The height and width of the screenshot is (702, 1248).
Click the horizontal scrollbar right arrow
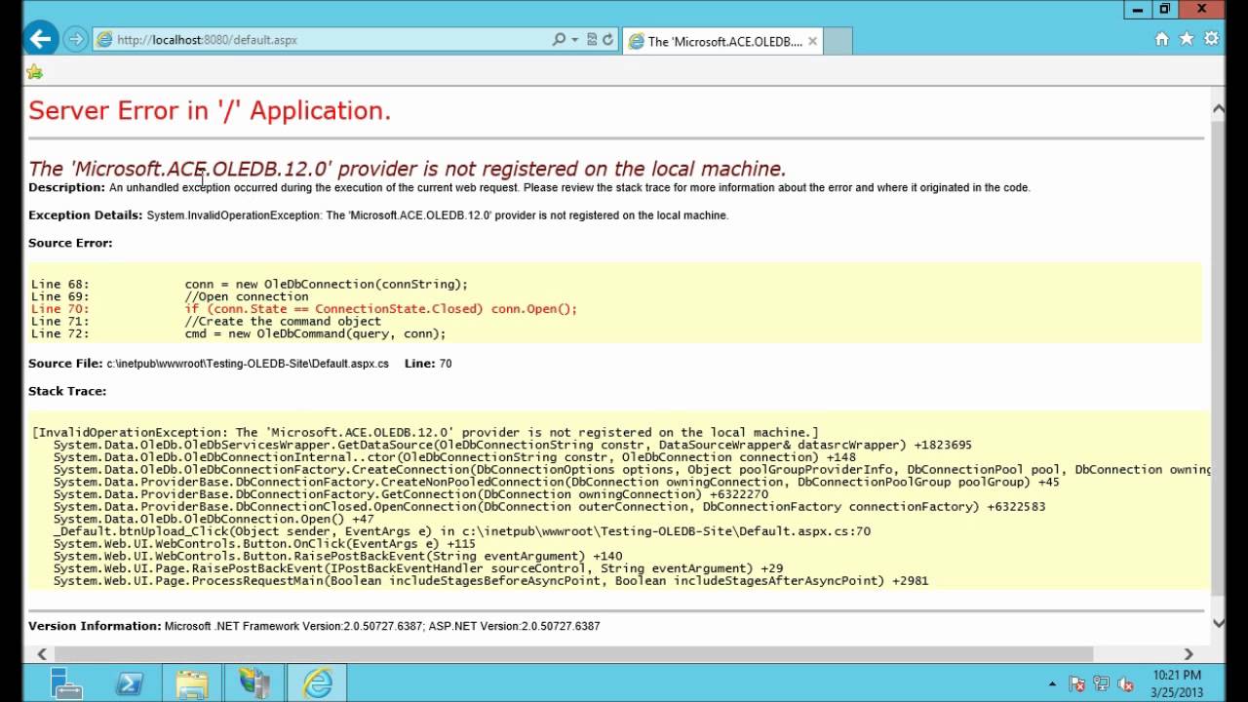point(1188,654)
